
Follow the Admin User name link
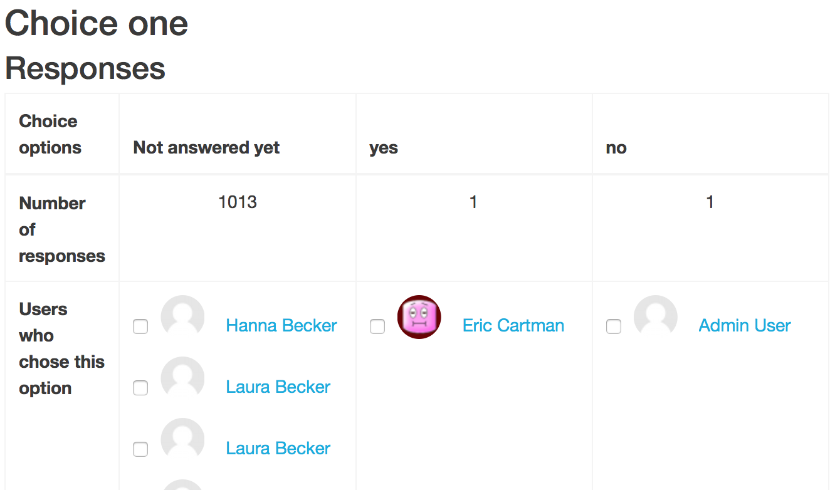[745, 326]
